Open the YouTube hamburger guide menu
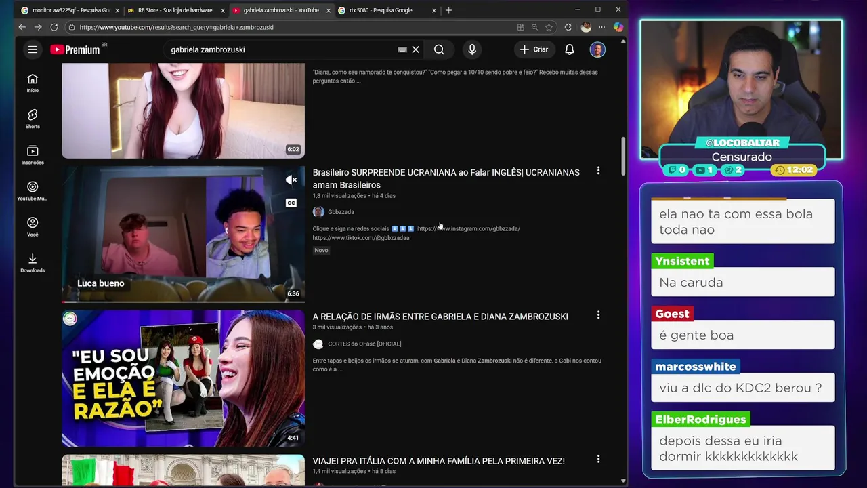The image size is (867, 488). pos(32,49)
